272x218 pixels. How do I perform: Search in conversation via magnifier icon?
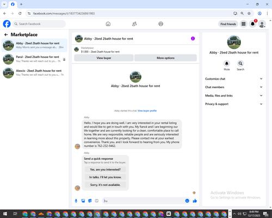coord(240,63)
